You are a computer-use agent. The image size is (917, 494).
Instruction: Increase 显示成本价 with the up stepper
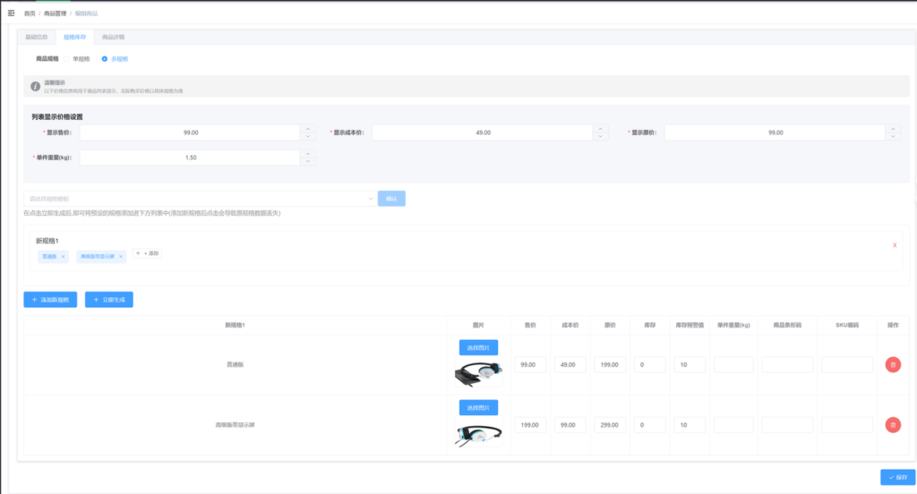599,128
